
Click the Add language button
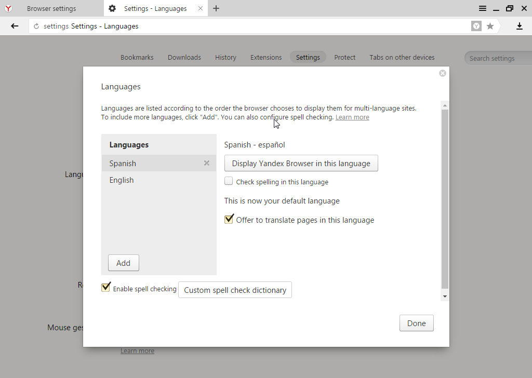[x=124, y=263]
